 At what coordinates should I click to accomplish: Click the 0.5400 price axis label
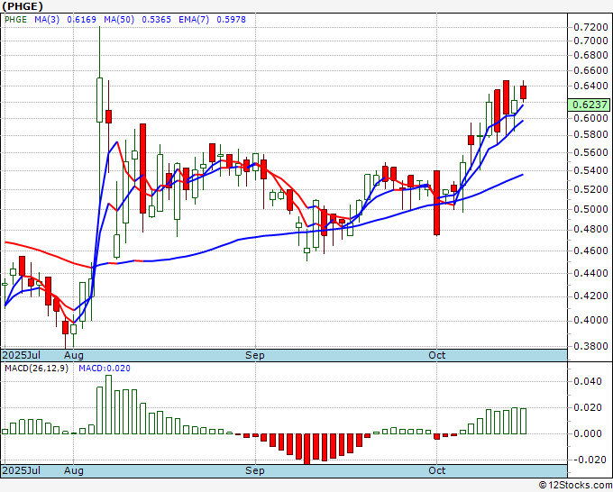coord(590,171)
